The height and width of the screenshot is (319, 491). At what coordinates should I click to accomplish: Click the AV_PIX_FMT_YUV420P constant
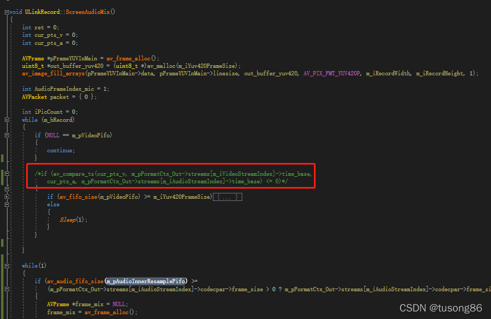[x=332, y=74]
